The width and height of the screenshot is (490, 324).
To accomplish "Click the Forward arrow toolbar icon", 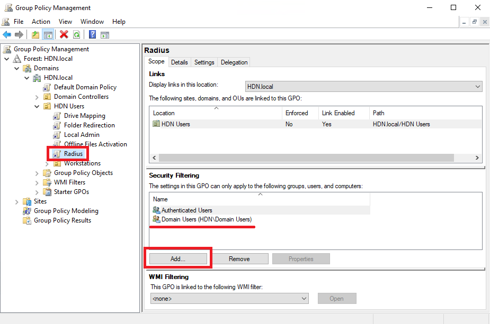I will (x=19, y=34).
